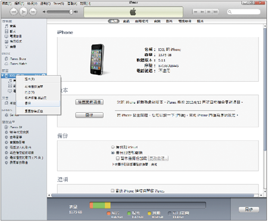Click the Change Password button
This screenshot has width=268, height=222.
(x=158, y=158)
